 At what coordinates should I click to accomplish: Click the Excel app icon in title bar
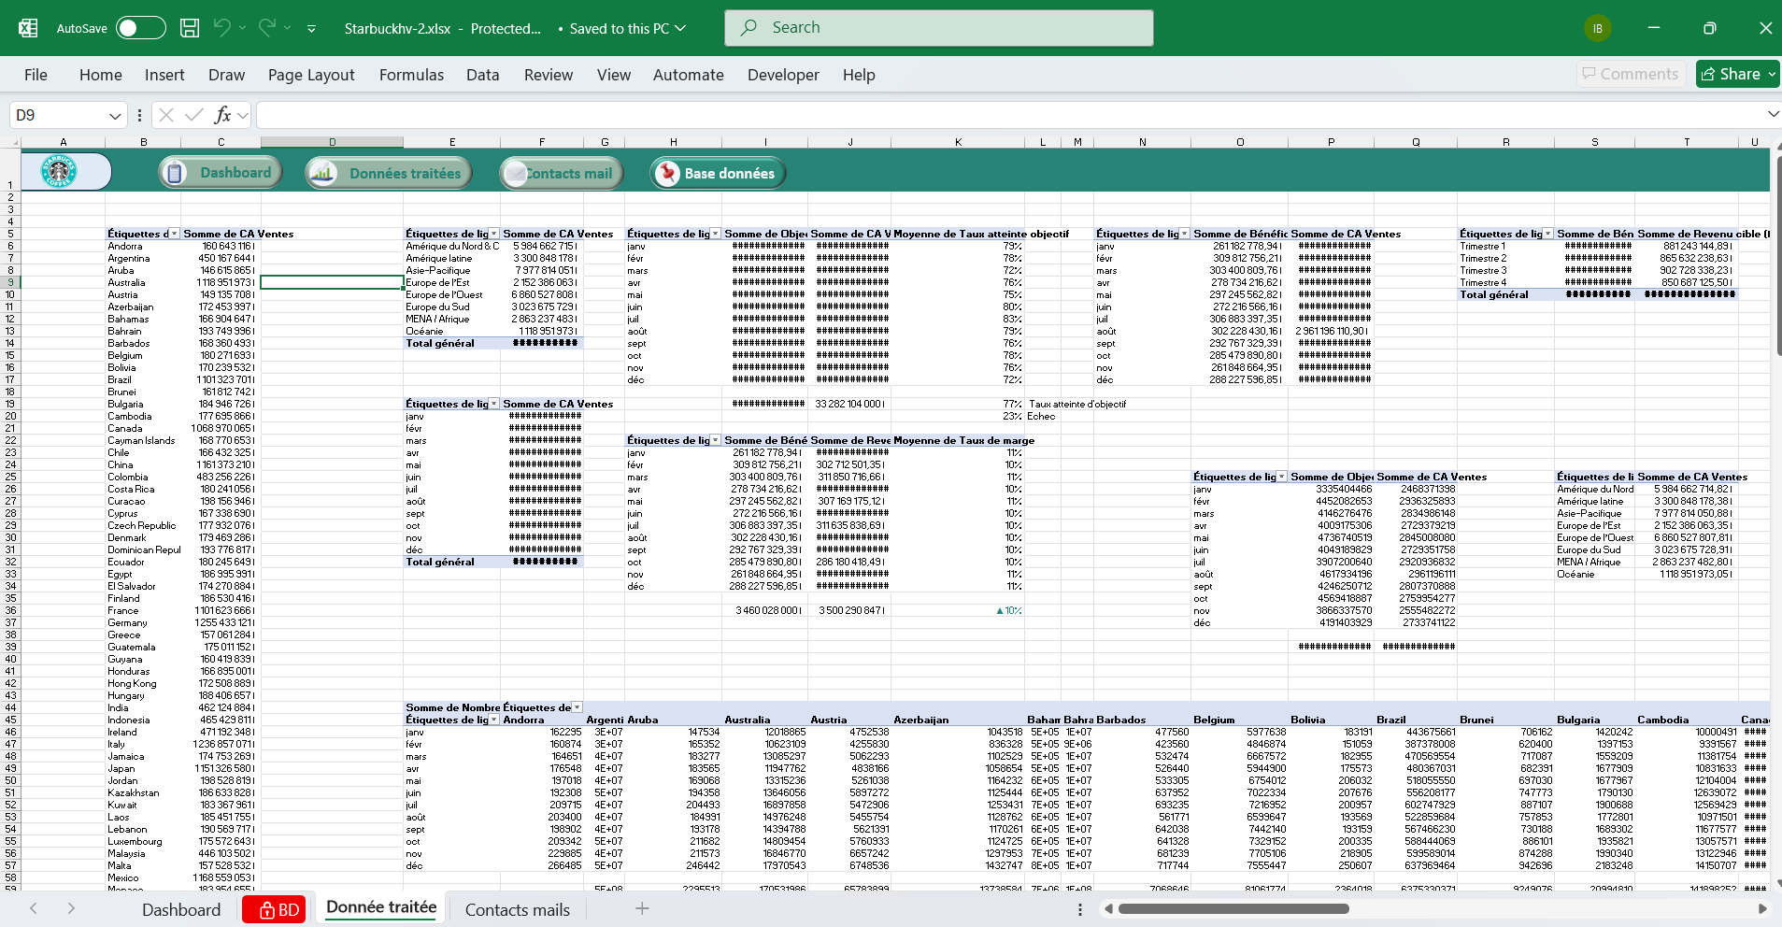[x=27, y=28]
